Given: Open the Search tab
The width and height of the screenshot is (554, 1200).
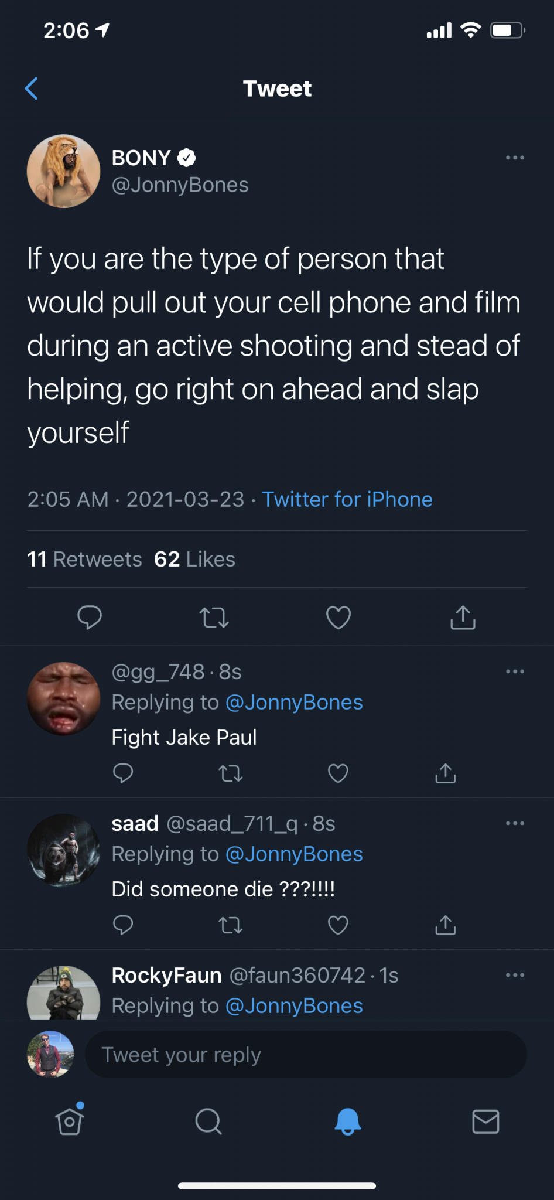Looking at the screenshot, I should 208,1121.
